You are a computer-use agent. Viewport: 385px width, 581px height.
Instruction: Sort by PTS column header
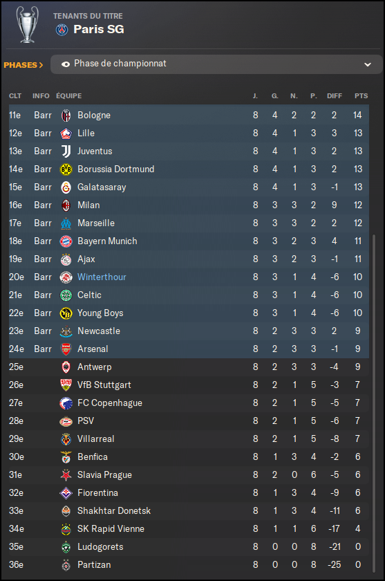[x=361, y=96]
